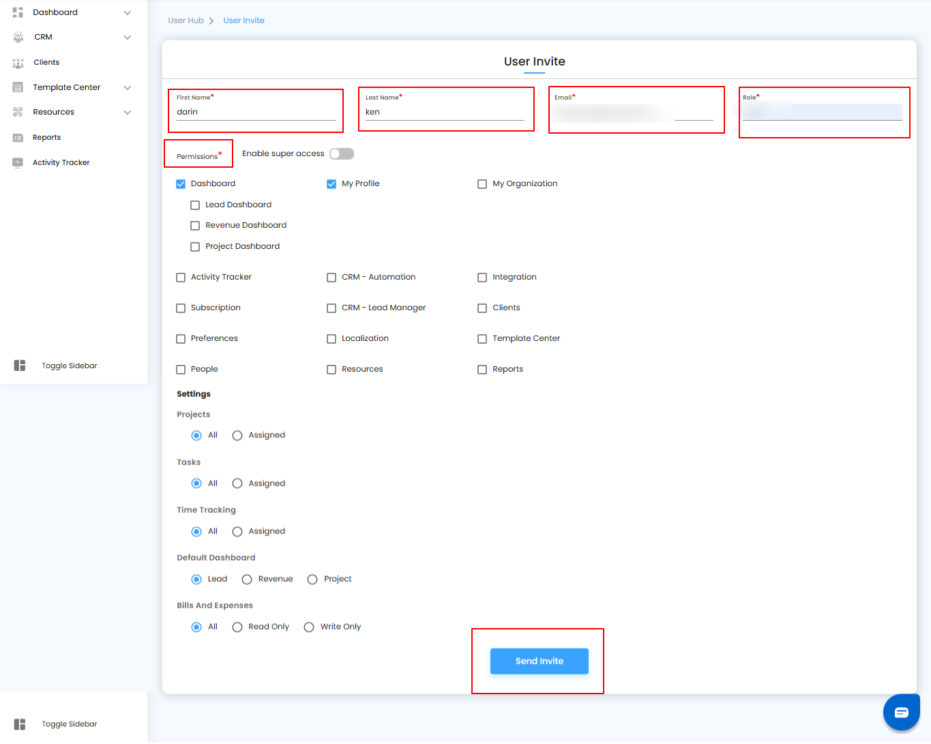The width and height of the screenshot is (931, 744).
Task: Set Default Dashboard to Project
Action: click(312, 580)
